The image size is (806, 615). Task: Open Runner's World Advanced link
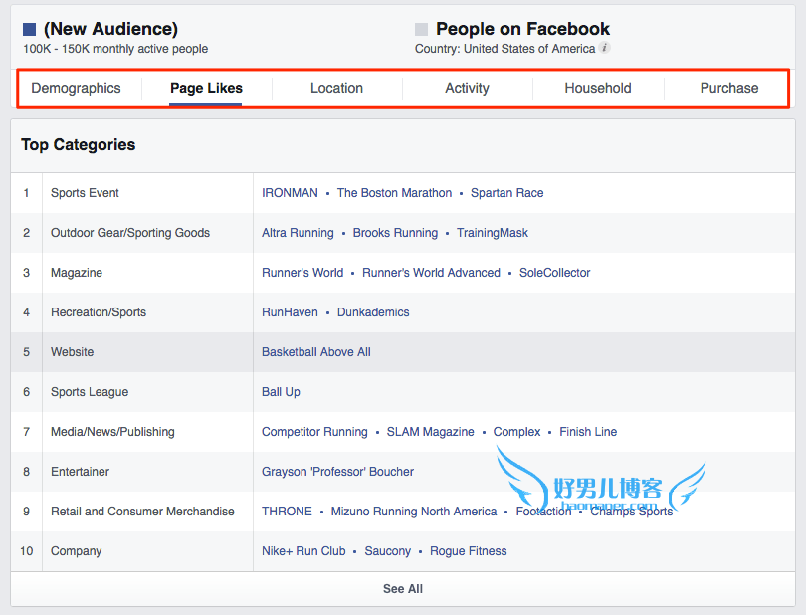431,273
